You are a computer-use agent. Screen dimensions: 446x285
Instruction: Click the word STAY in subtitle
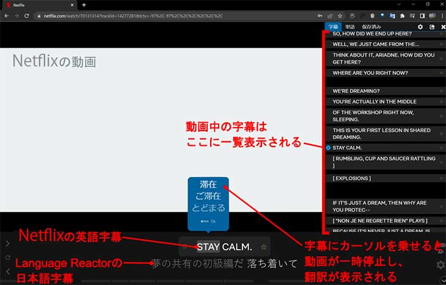208,247
